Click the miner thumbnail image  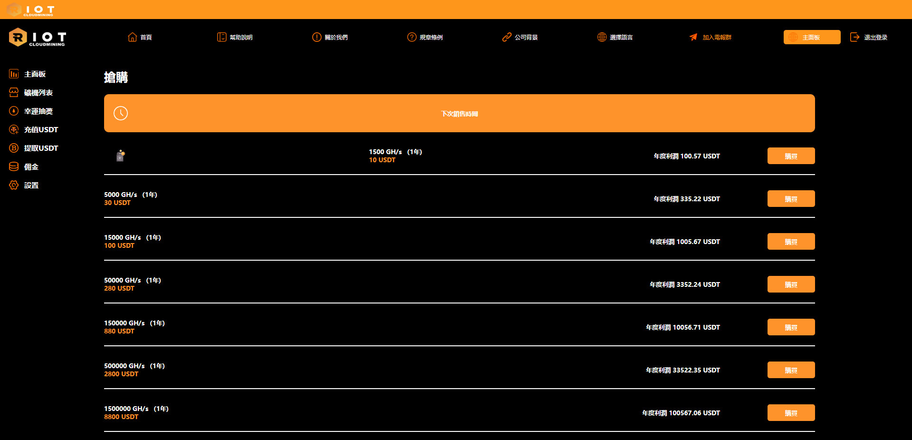(121, 156)
